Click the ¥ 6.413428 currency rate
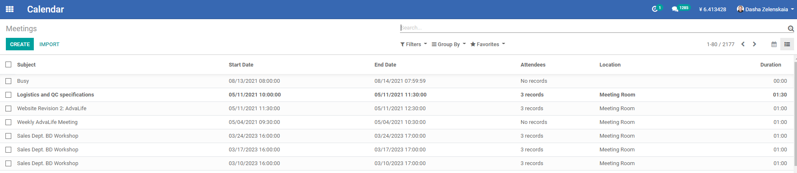Viewport: 797px width, 173px height. (712, 9)
